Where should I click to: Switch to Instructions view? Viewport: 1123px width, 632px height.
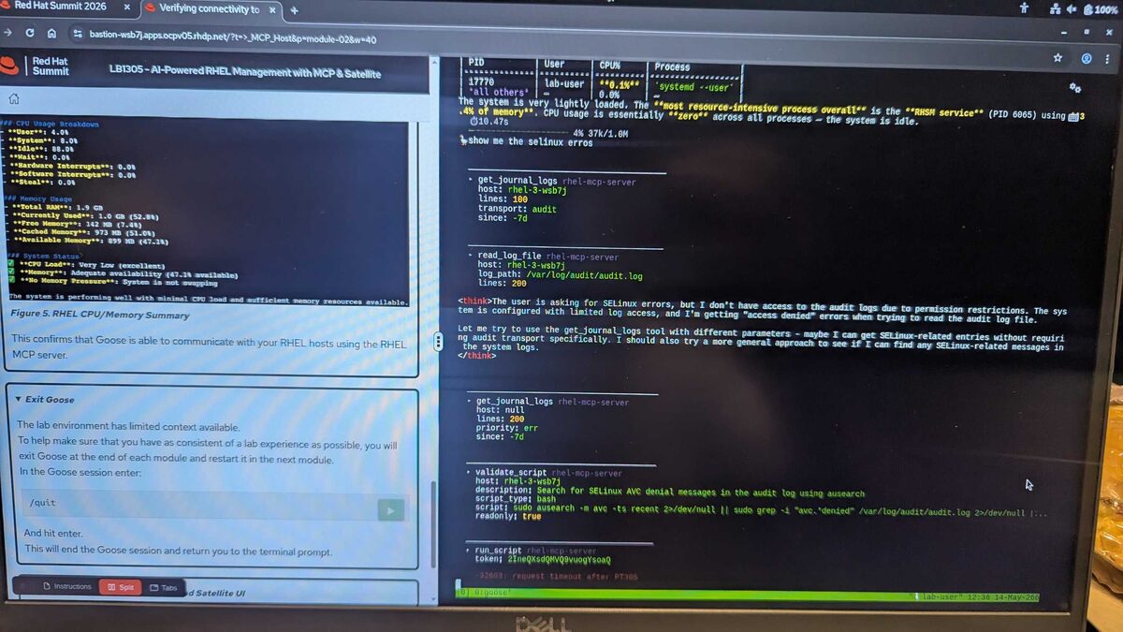click(66, 586)
